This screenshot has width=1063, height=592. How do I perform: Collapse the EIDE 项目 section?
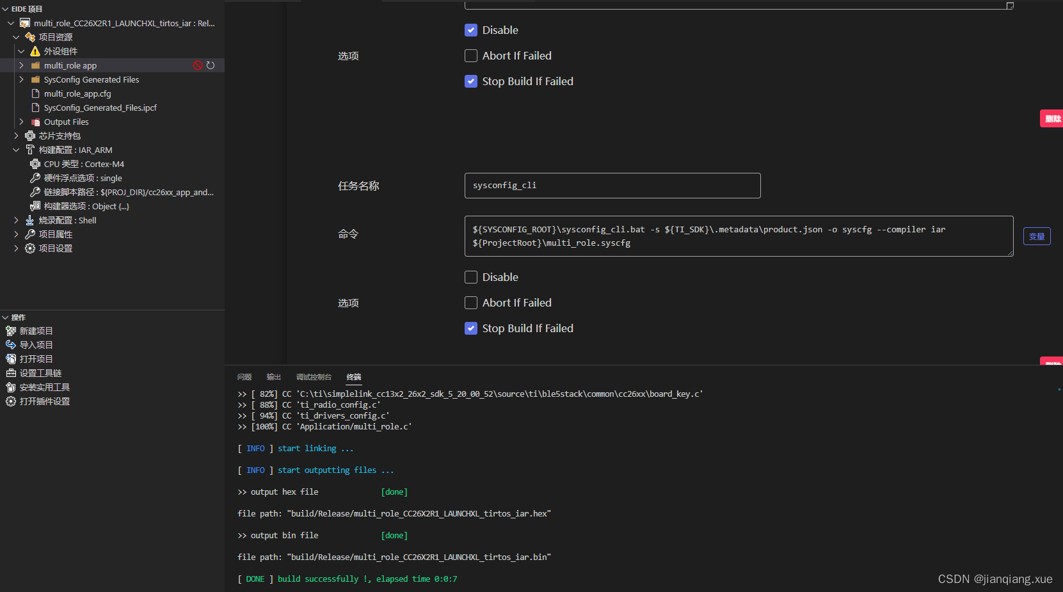tap(6, 9)
